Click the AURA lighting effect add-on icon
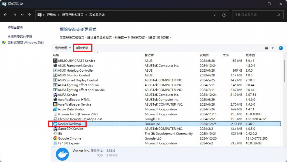 click(55, 85)
